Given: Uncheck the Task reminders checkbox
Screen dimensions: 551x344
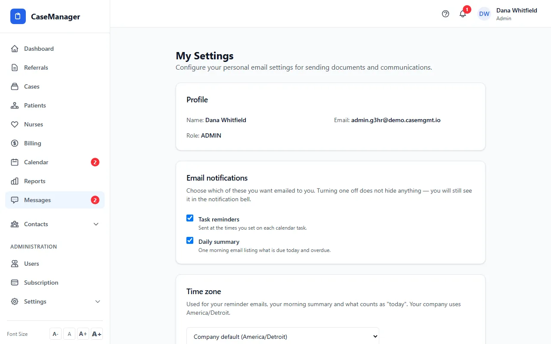Looking at the screenshot, I should click(190, 218).
